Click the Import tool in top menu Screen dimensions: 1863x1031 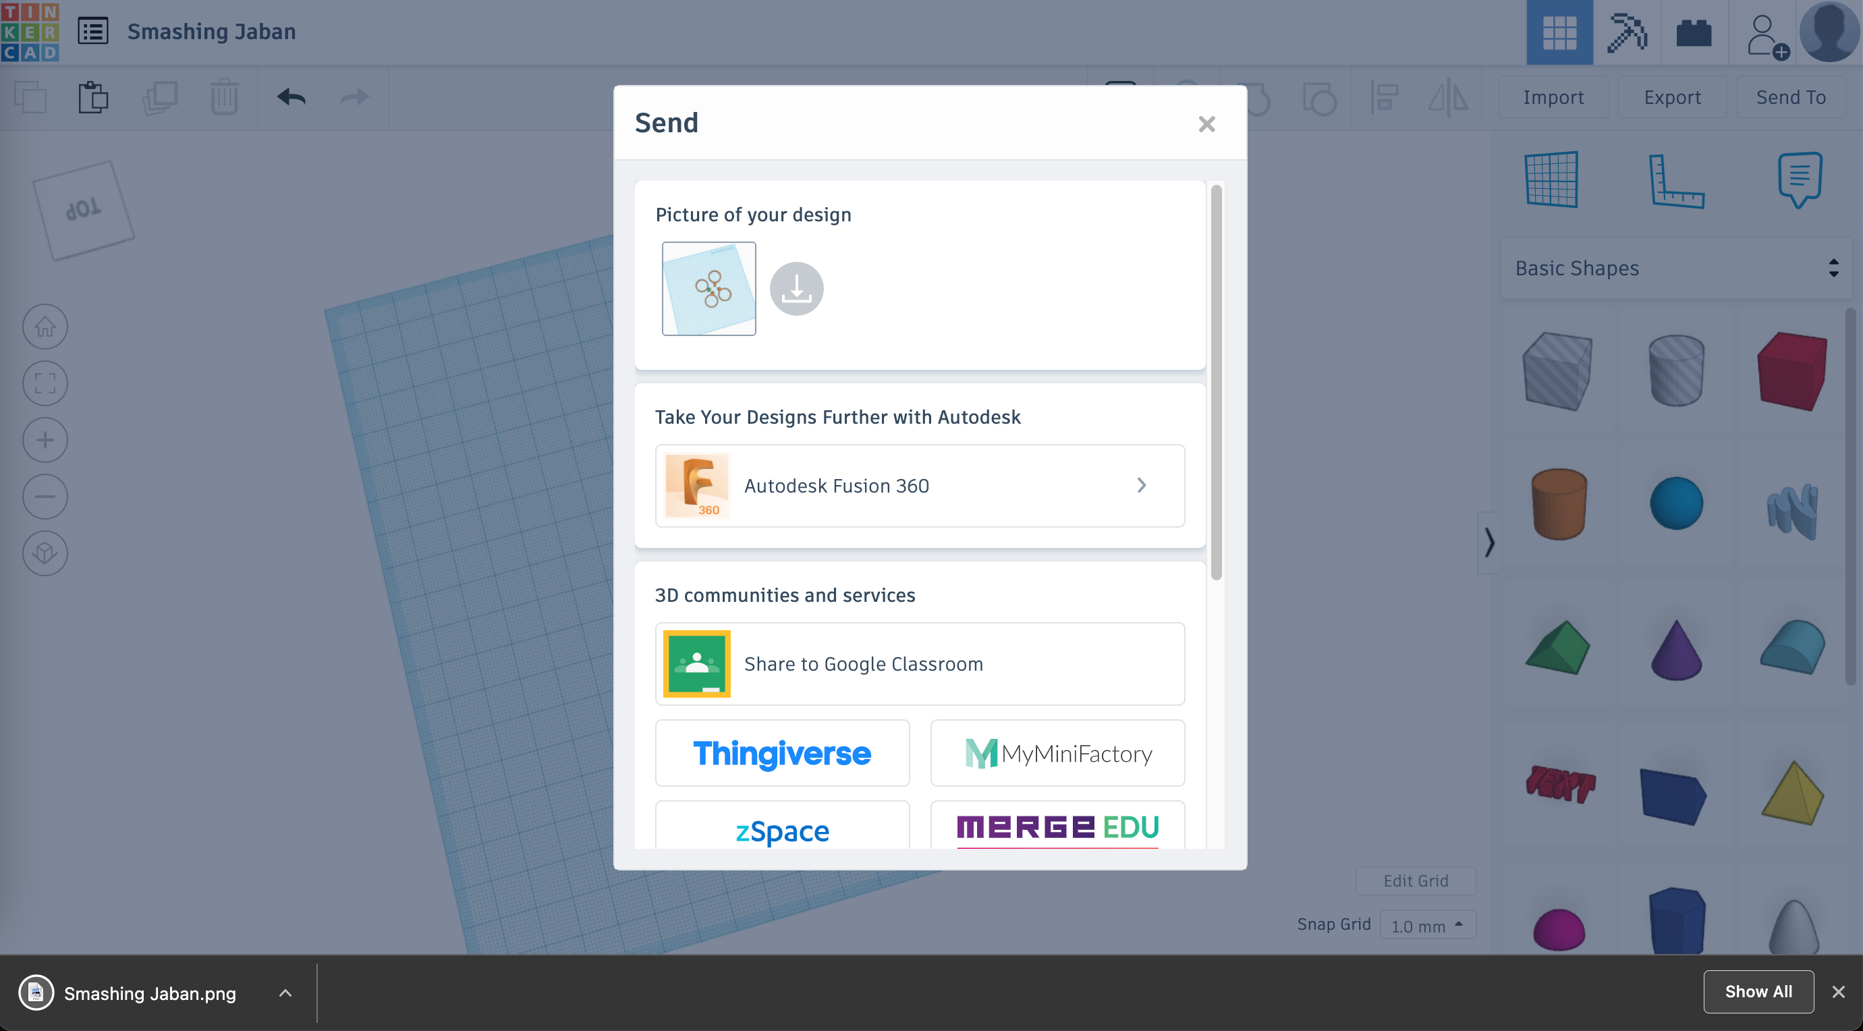(x=1553, y=96)
